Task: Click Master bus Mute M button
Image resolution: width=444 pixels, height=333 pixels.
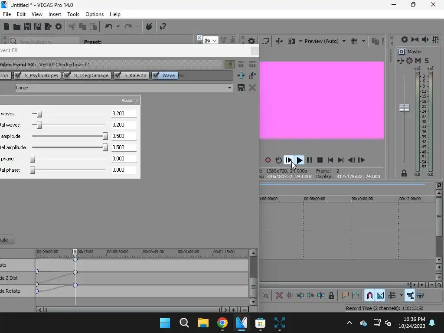Action: (418, 61)
